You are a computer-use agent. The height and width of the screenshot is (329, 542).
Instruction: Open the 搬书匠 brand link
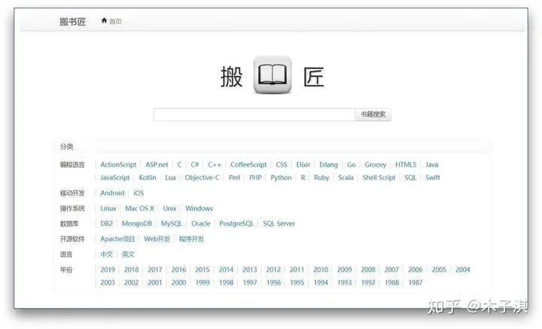point(72,22)
